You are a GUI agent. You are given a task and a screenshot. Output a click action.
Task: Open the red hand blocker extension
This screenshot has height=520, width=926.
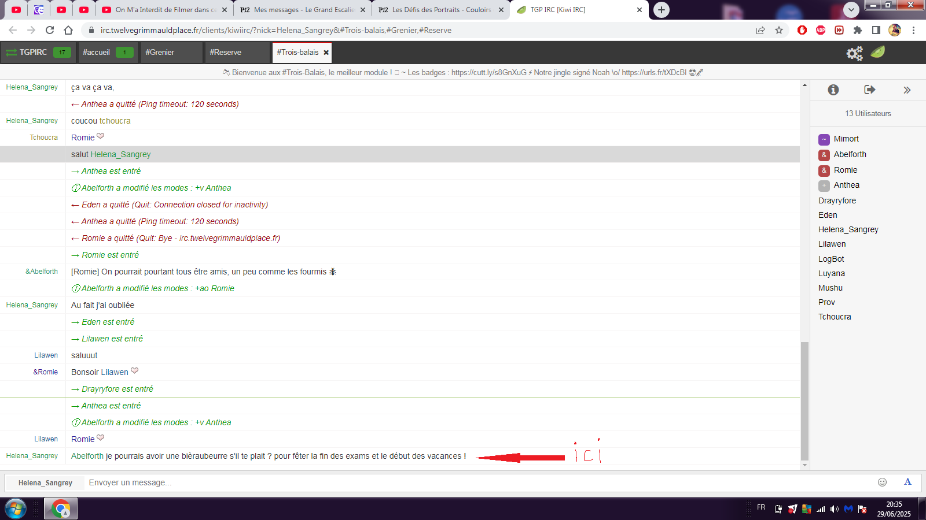pyautogui.click(x=802, y=30)
